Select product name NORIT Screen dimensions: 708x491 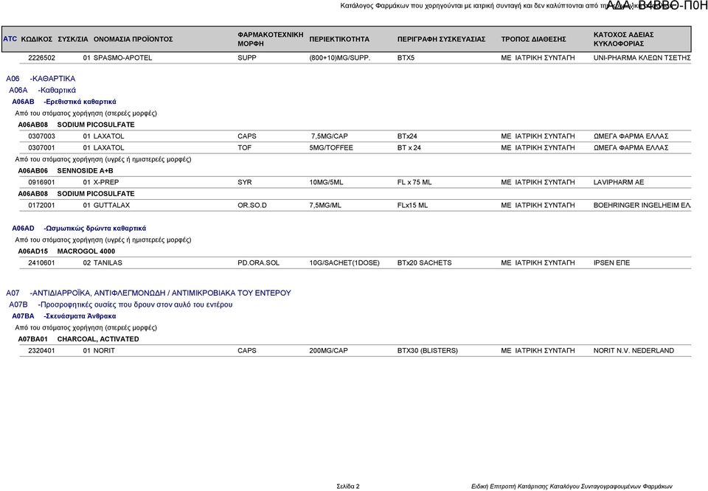[104, 351]
